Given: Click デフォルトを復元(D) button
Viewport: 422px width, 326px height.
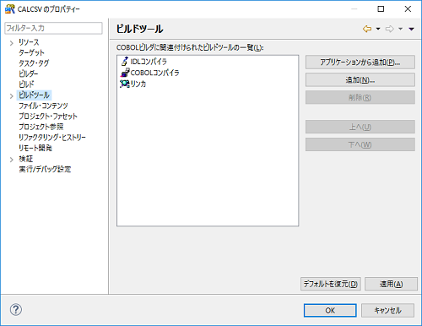Looking at the screenshot, I should (331, 284).
